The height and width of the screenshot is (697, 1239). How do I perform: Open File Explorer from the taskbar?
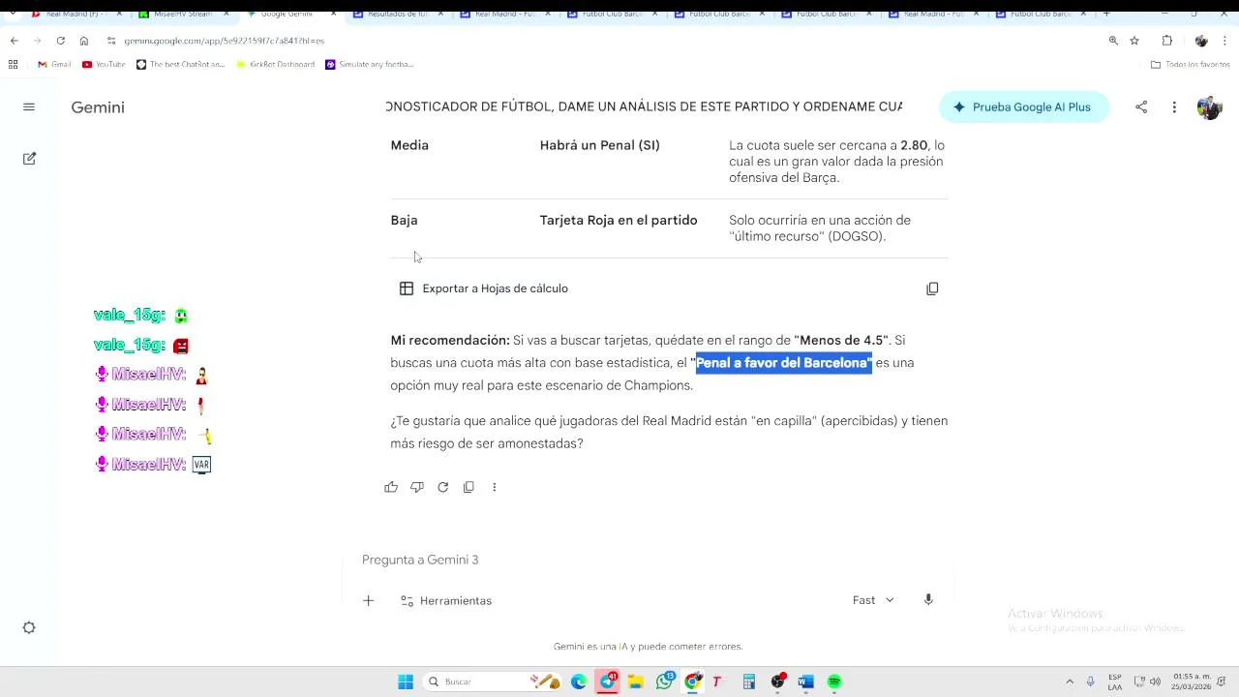tap(635, 682)
